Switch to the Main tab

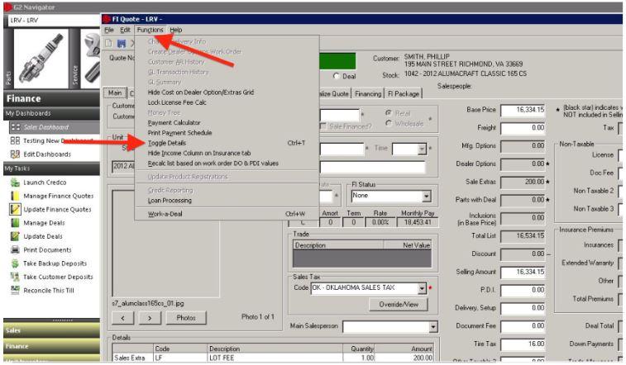(115, 92)
